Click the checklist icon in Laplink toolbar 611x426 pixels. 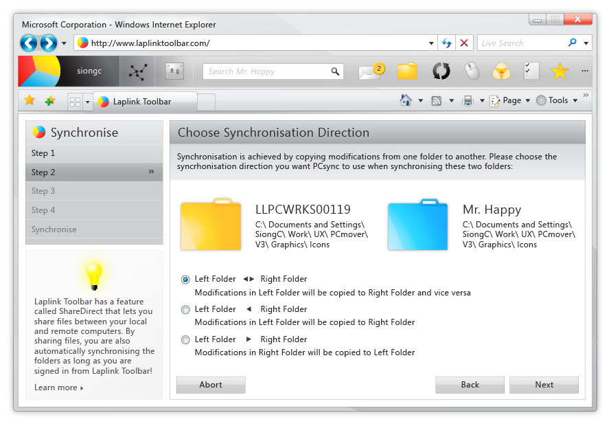point(531,71)
